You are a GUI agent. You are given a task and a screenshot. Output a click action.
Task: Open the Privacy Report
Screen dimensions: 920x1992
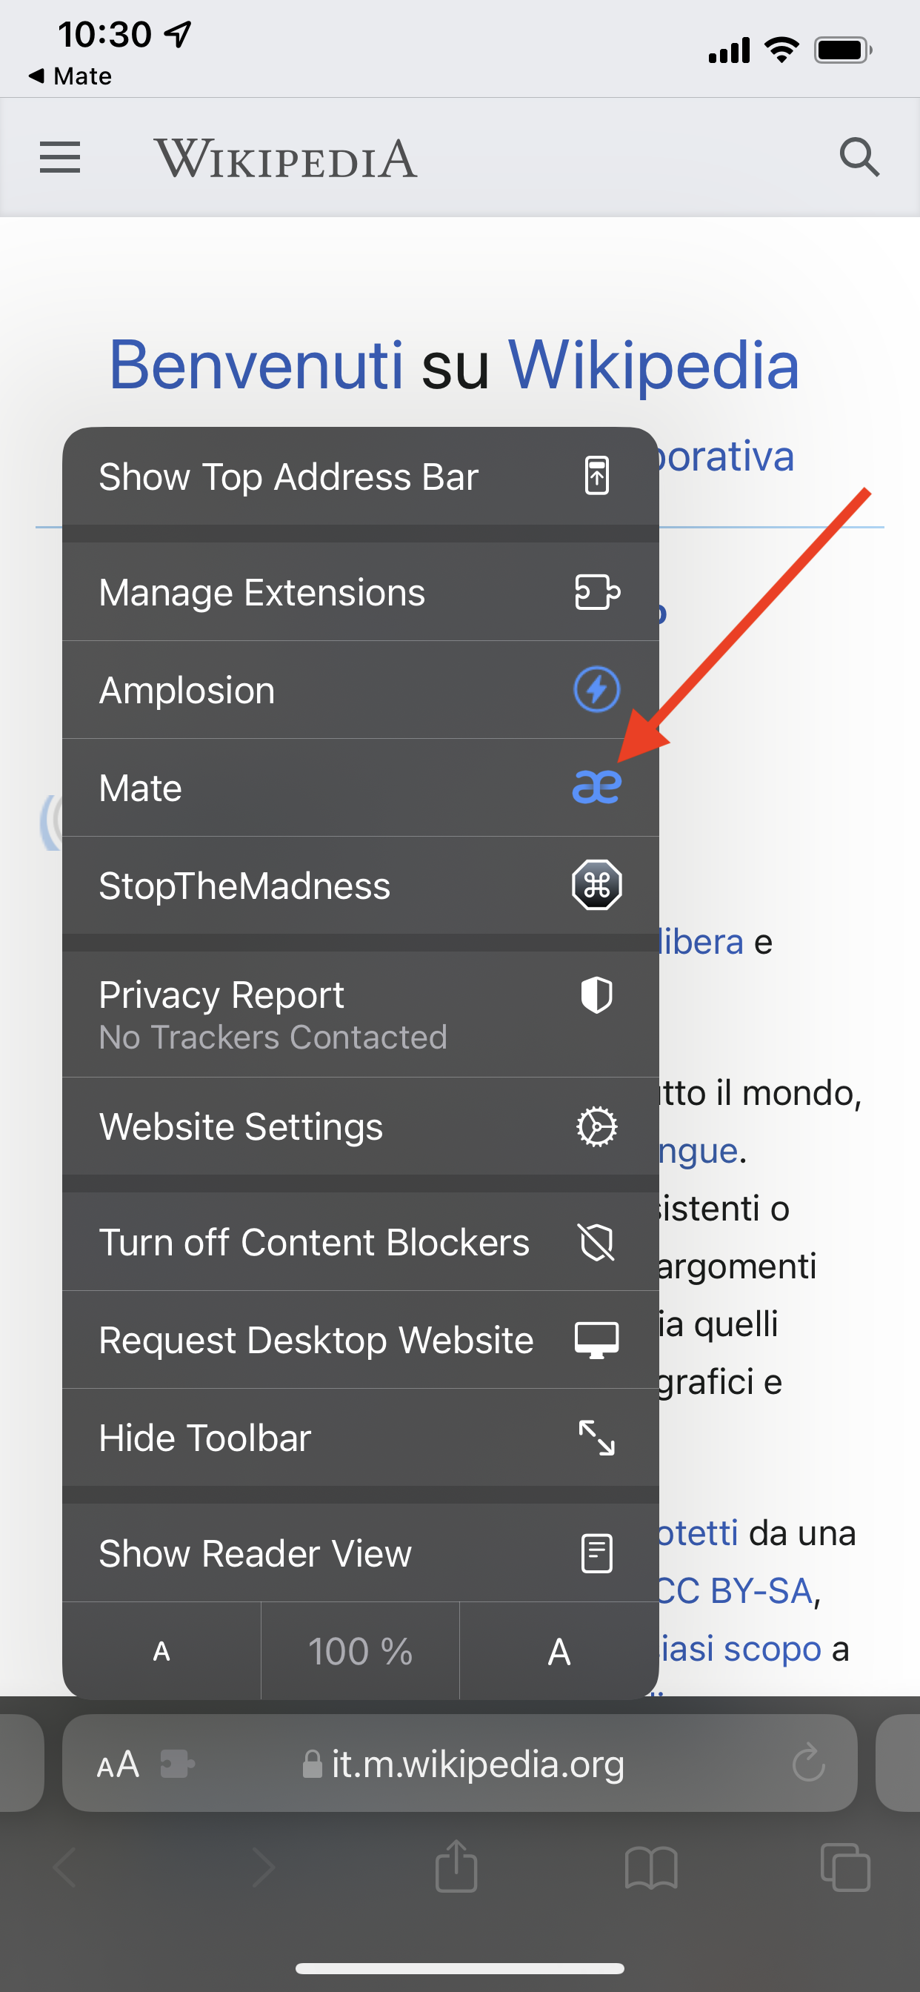point(360,1014)
